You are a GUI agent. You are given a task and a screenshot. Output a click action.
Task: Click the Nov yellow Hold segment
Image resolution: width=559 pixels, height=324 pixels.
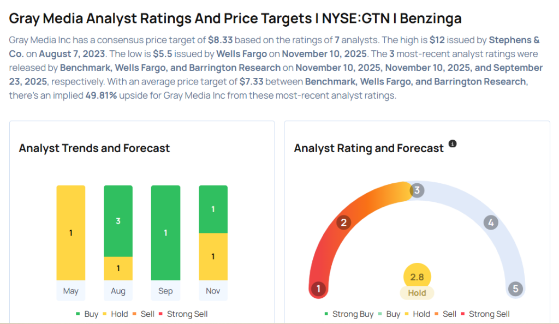213,256
